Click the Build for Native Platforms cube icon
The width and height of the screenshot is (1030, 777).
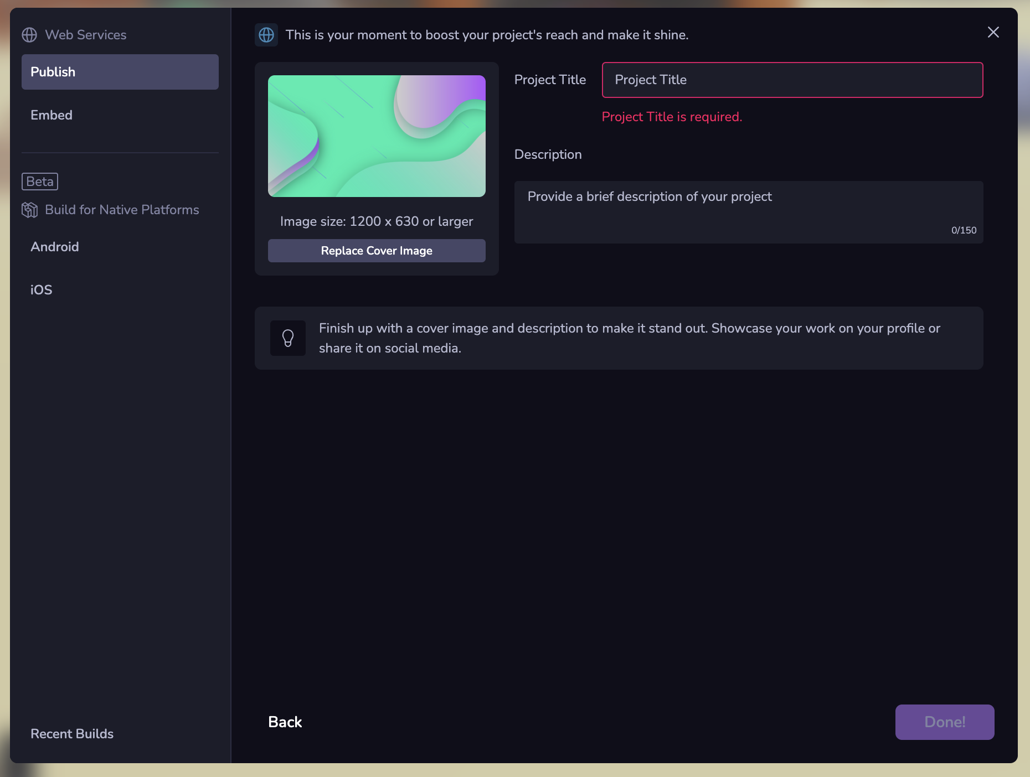pos(29,210)
